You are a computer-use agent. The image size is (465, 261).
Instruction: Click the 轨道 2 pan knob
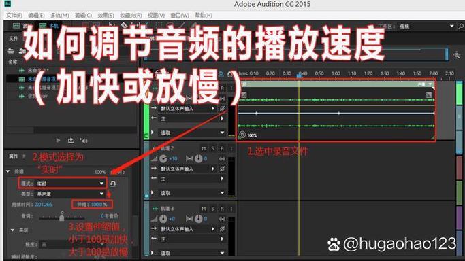click(x=198, y=159)
